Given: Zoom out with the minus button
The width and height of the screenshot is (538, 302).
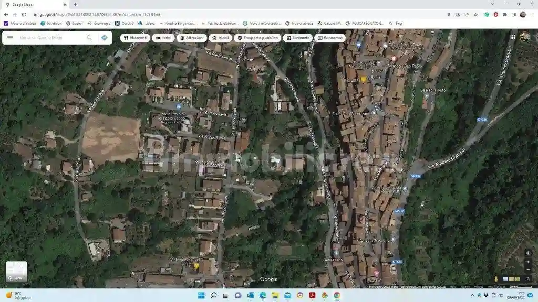Looking at the screenshot, I should click(x=528, y=269).
